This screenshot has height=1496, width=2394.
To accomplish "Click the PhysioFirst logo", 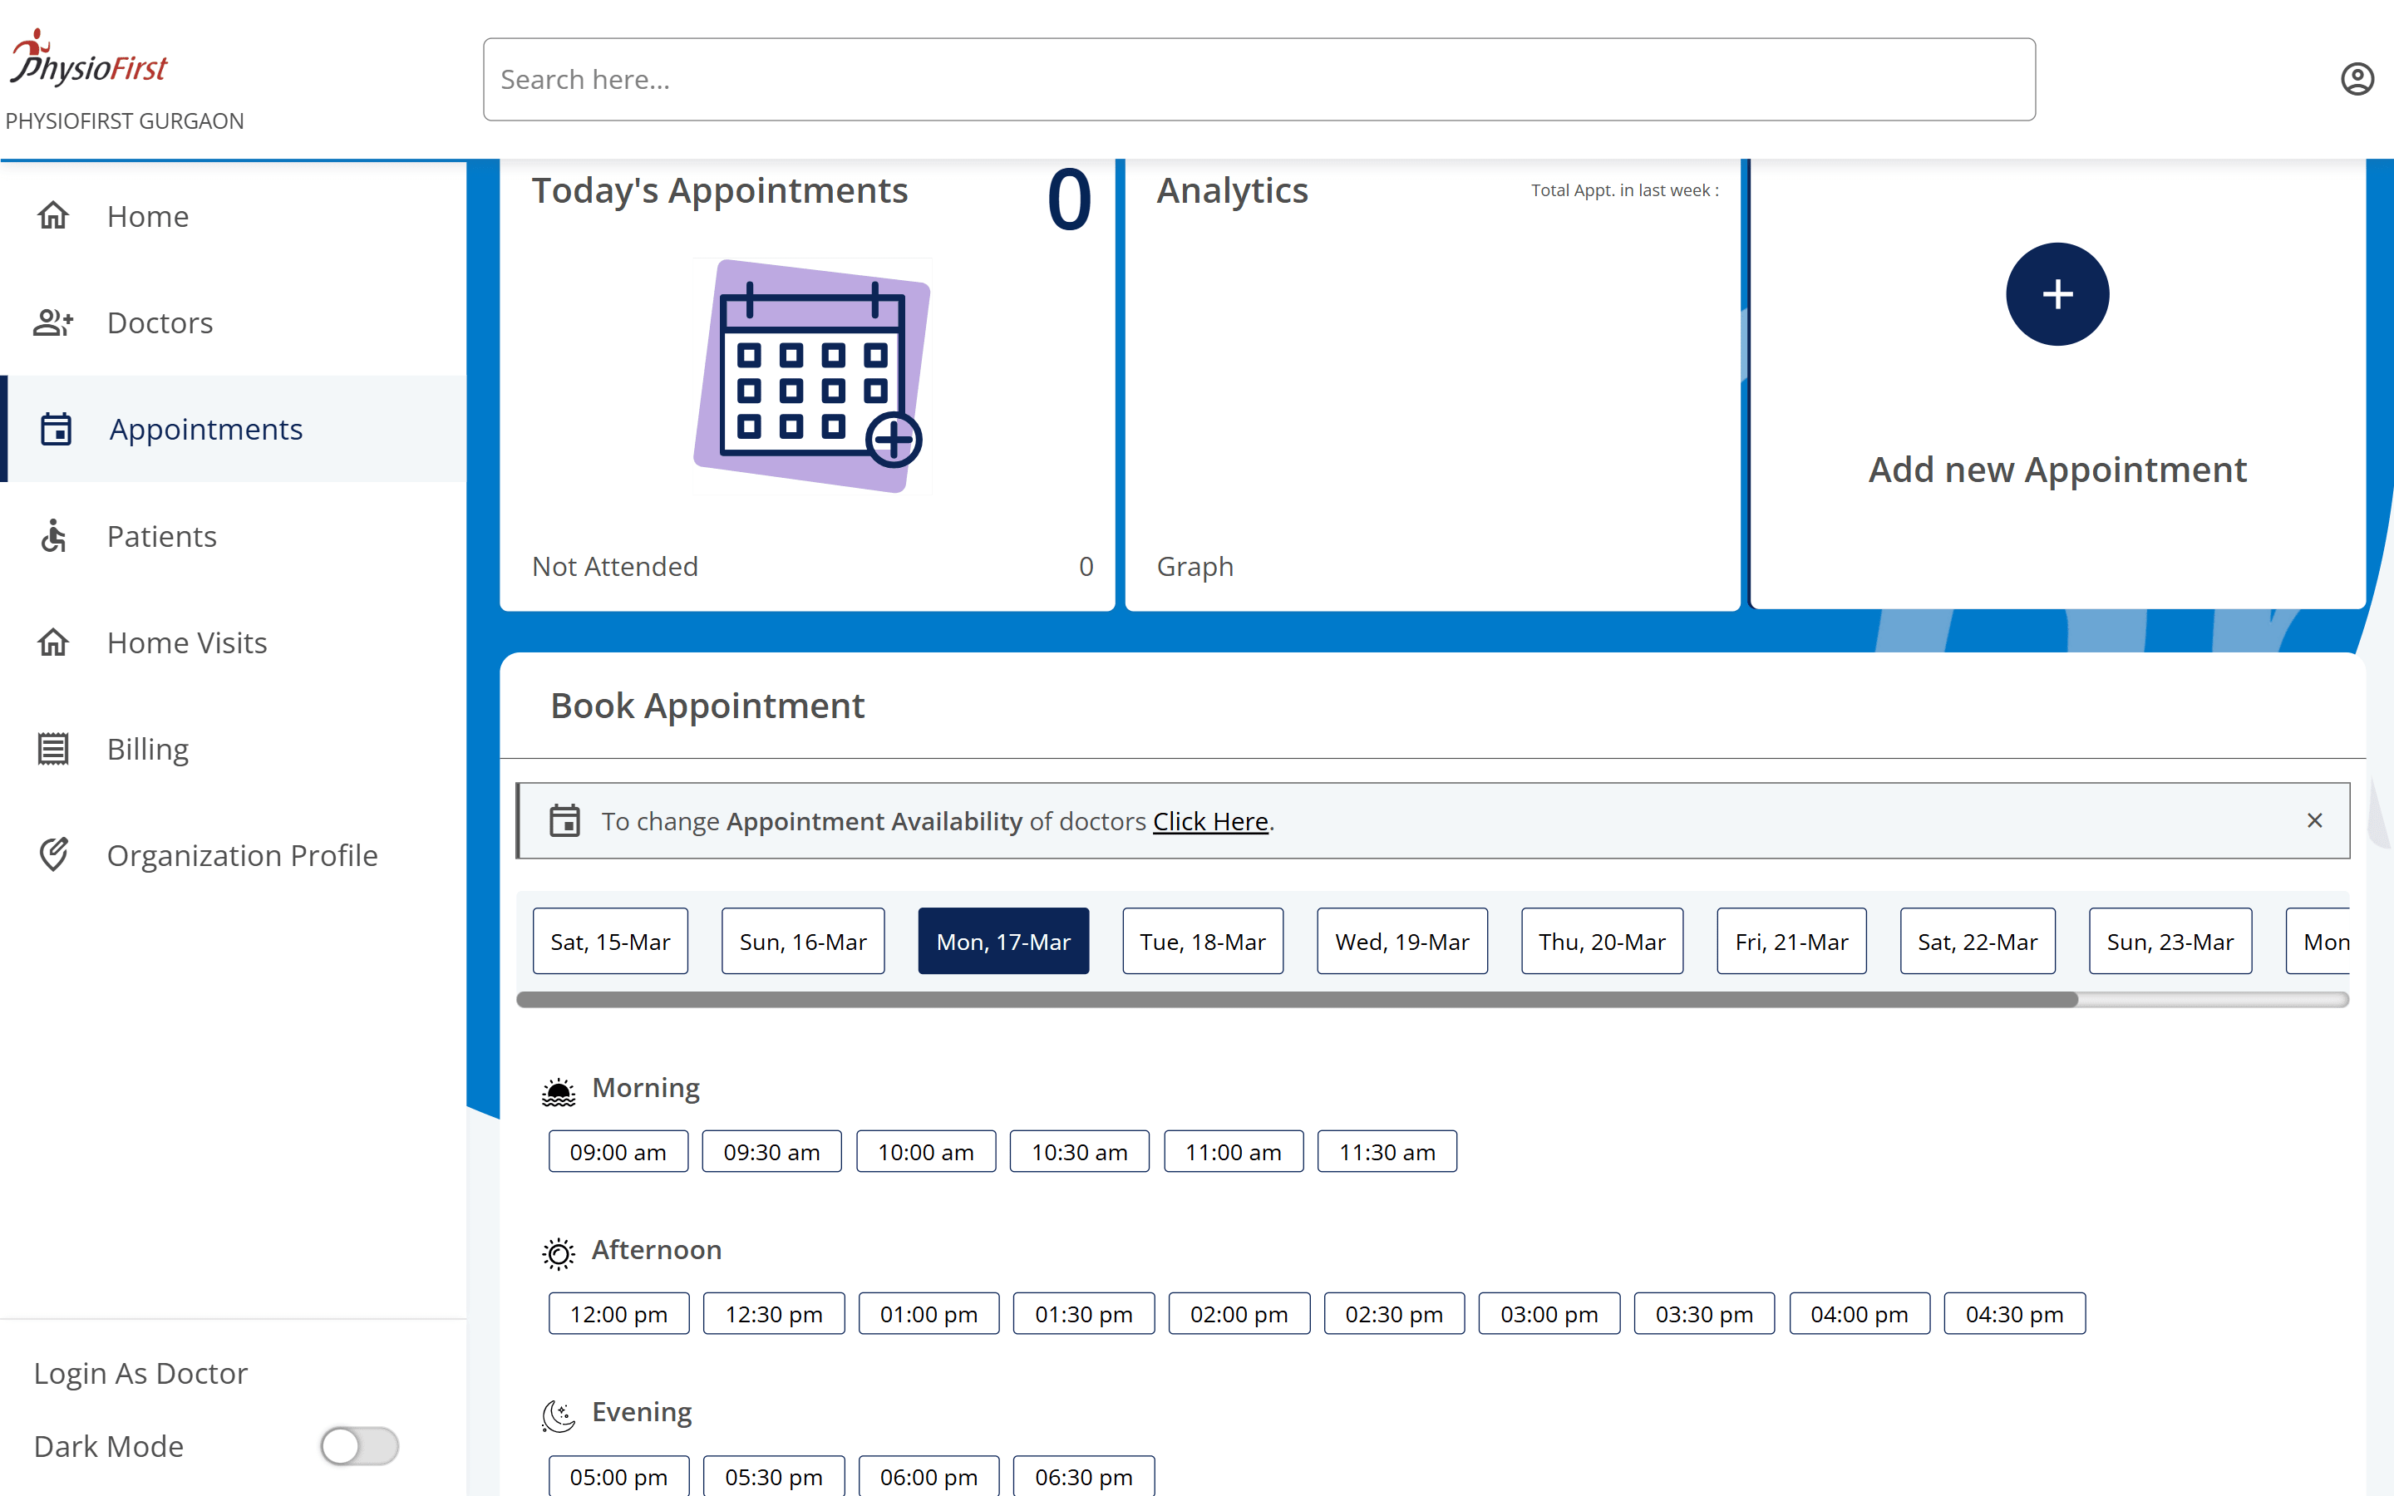I will tap(89, 57).
